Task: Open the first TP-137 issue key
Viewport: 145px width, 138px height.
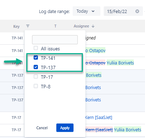Action: click(x=17, y=75)
